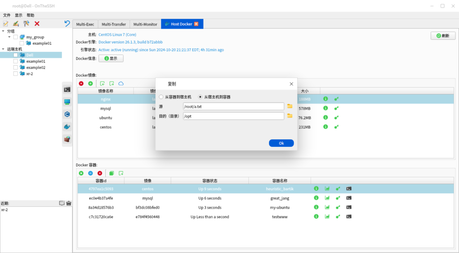The image size is (459, 253).
Task: Browse for source path using the folder icon
Action: [x=290, y=106]
